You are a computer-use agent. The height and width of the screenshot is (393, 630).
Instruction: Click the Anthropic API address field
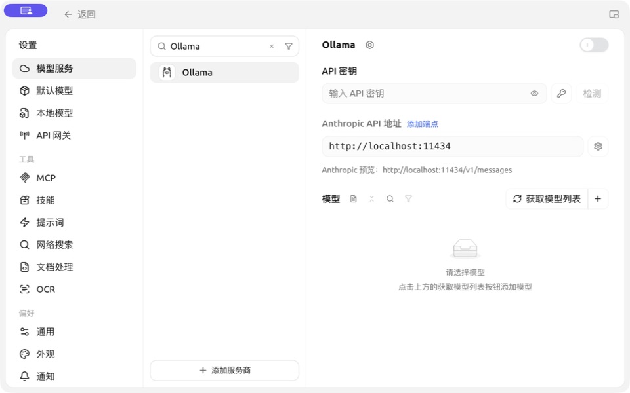coord(452,146)
